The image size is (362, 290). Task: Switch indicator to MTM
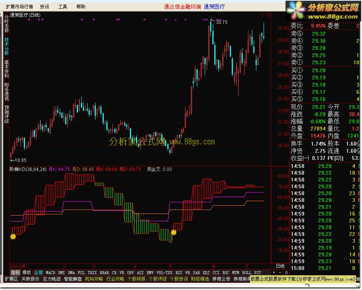(x=236, y=273)
